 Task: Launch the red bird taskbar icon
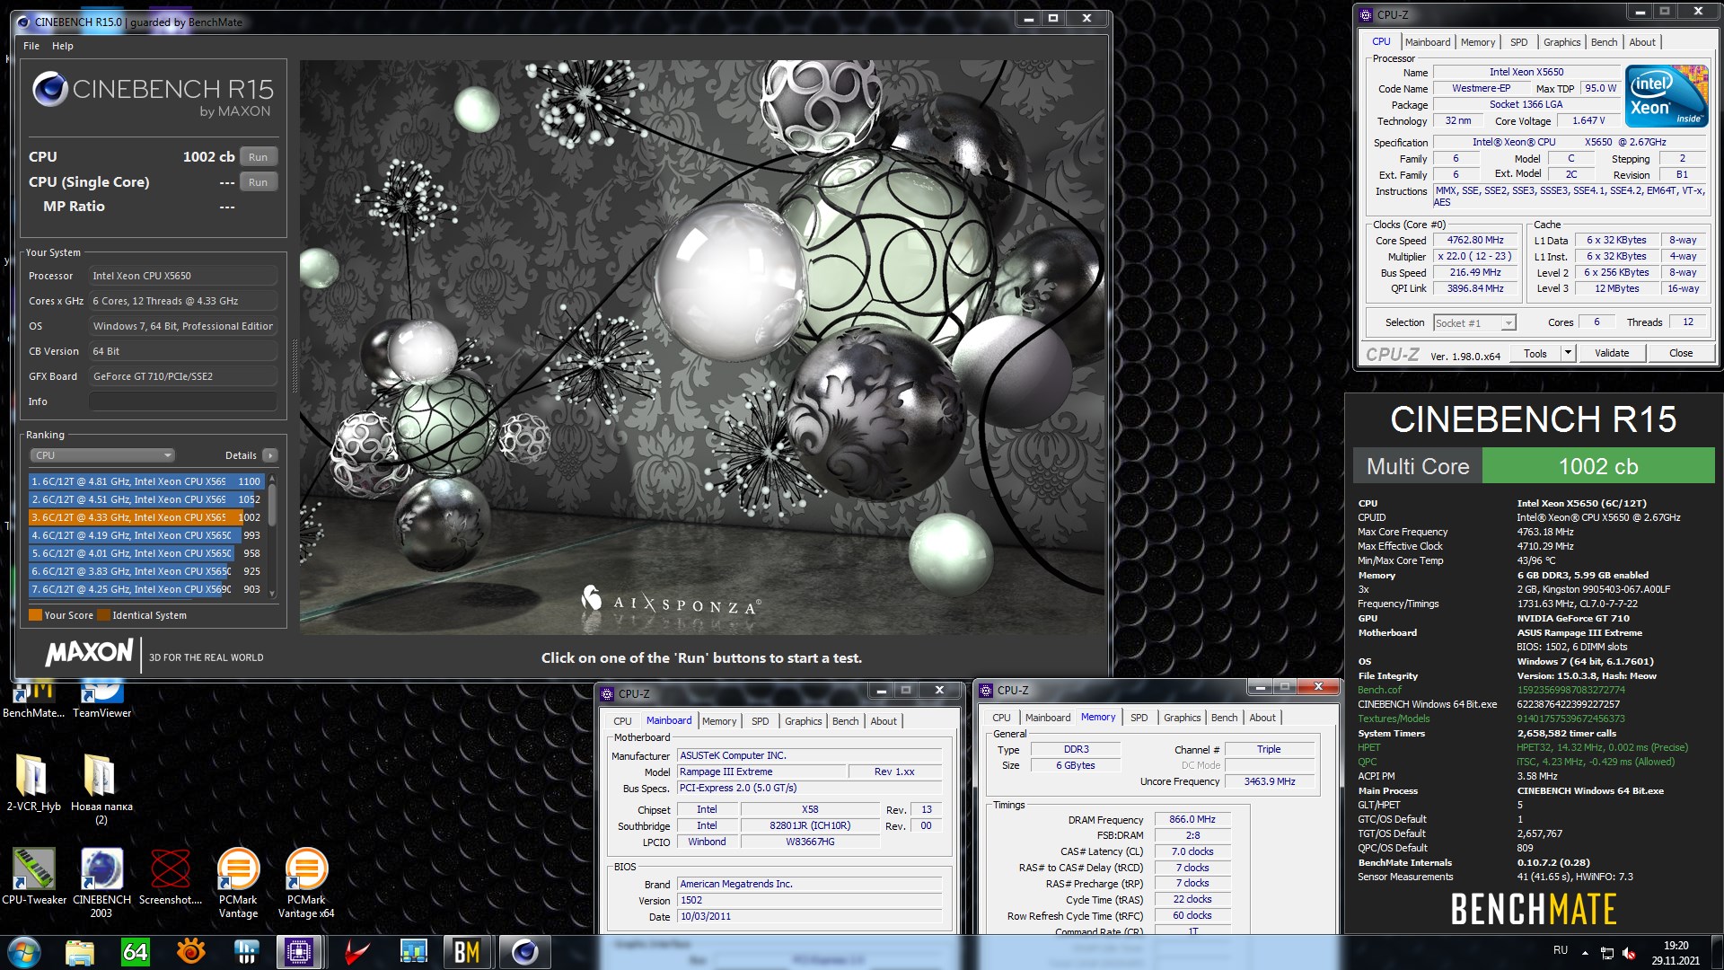[357, 952]
